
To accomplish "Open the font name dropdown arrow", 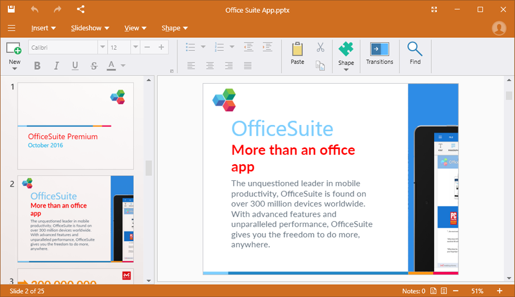I will point(103,47).
